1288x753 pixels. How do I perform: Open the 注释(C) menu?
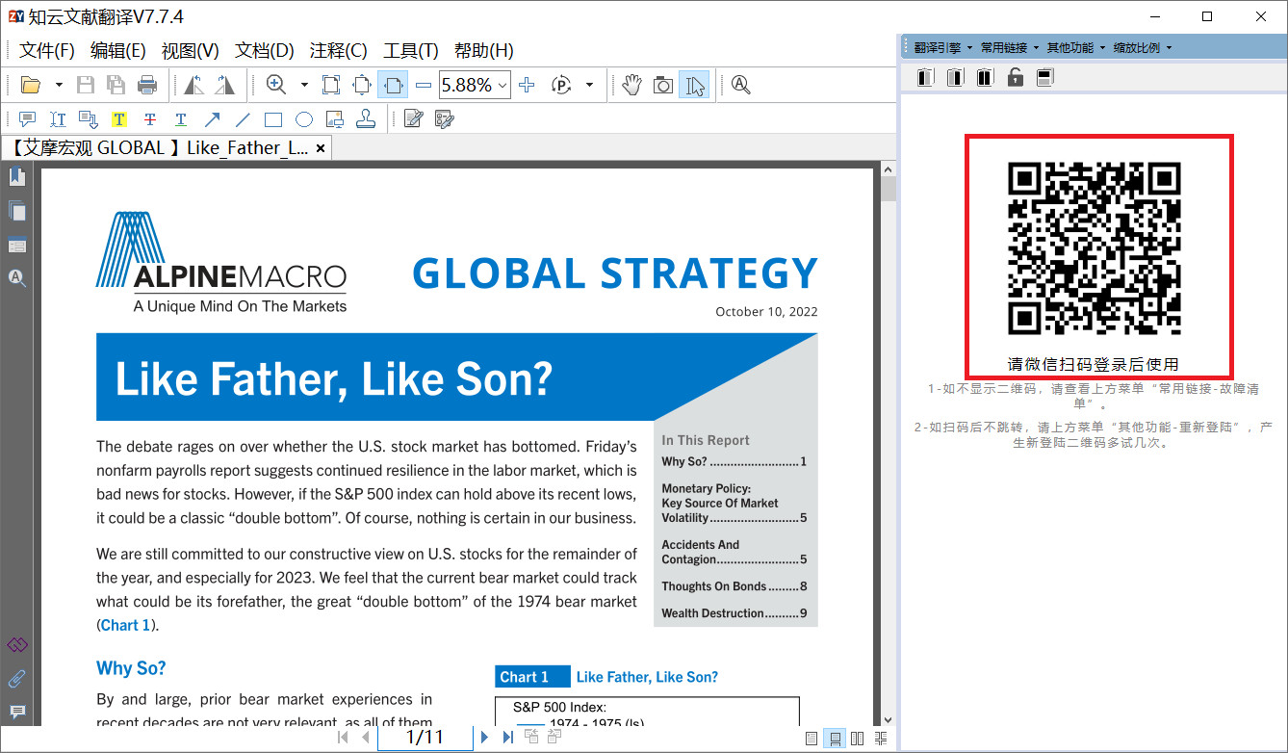click(x=339, y=50)
